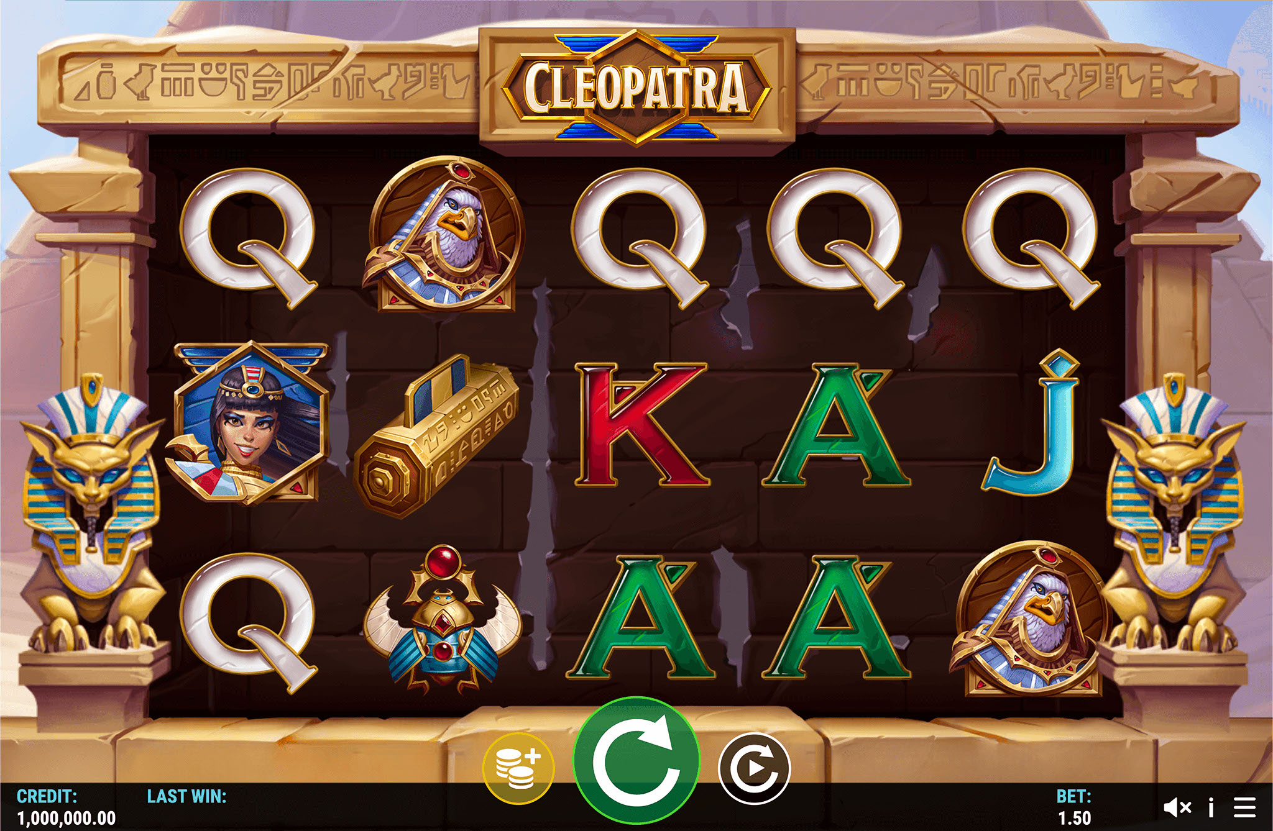
Task: Click the scarab beetle symbol
Action: coord(443,620)
